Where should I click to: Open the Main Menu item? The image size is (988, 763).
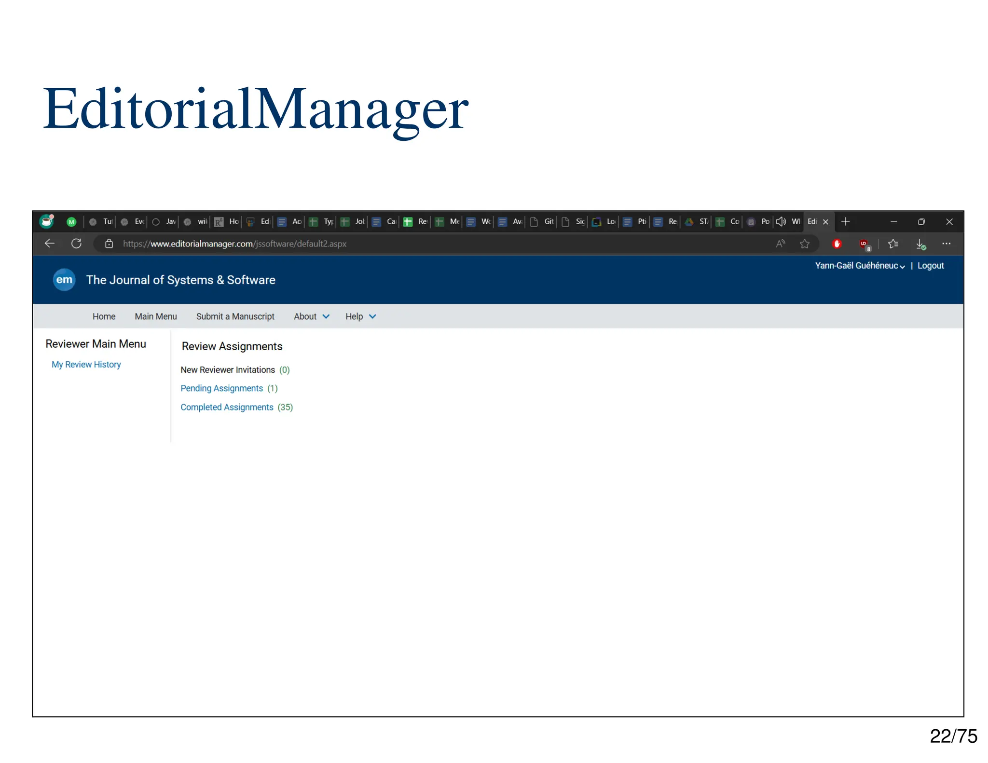(156, 316)
